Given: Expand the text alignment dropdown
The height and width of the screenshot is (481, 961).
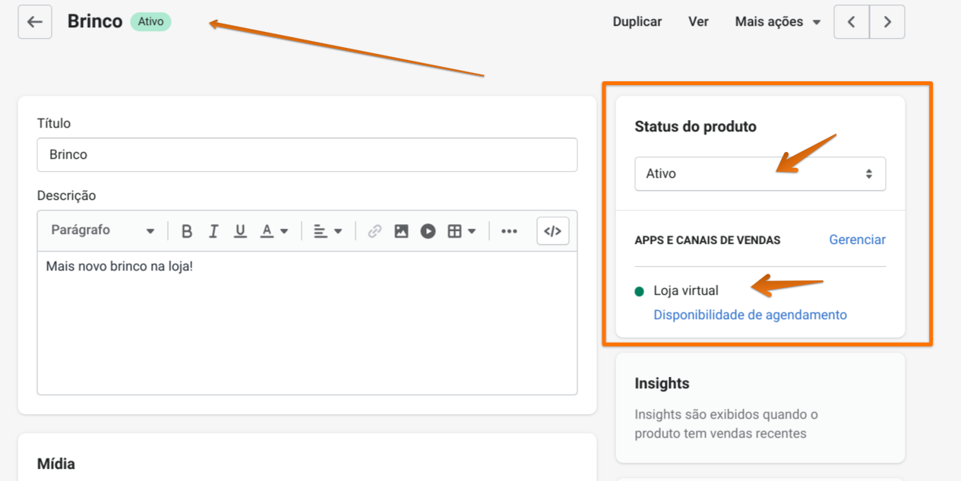Looking at the screenshot, I should 327,231.
